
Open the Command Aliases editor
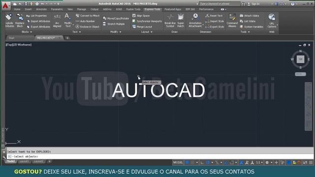point(232,21)
